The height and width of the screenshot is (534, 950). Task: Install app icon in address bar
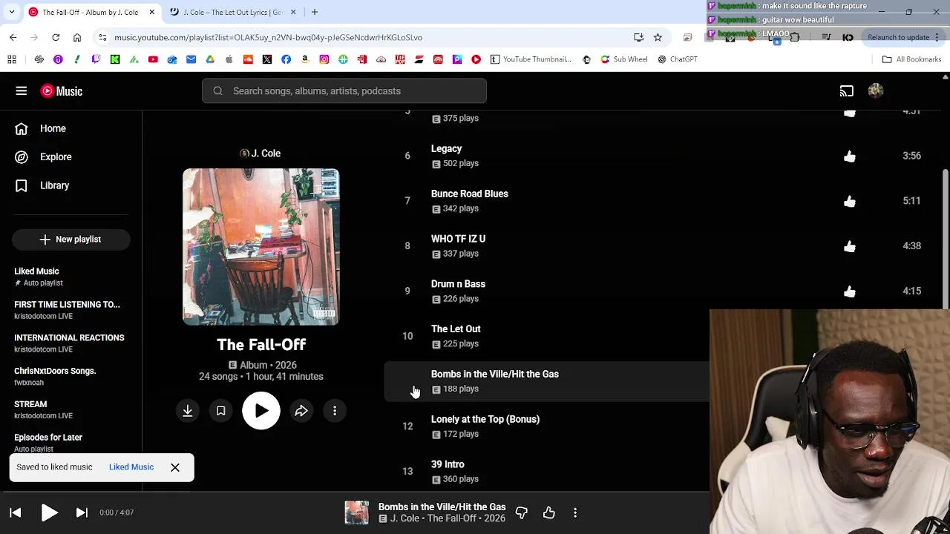638,37
